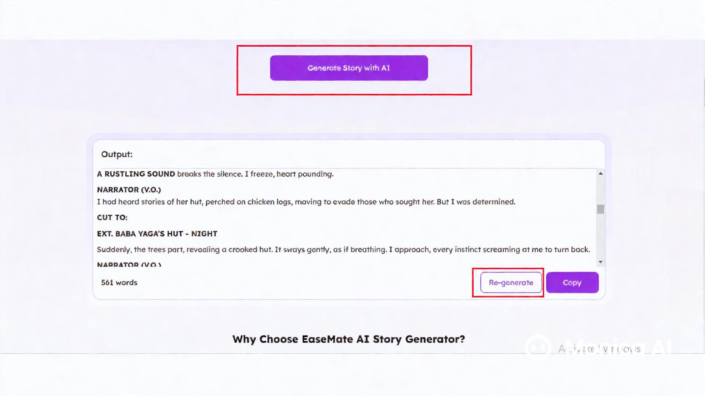Click the CUT TO: line
The height and width of the screenshot is (396, 705).
pos(112,217)
